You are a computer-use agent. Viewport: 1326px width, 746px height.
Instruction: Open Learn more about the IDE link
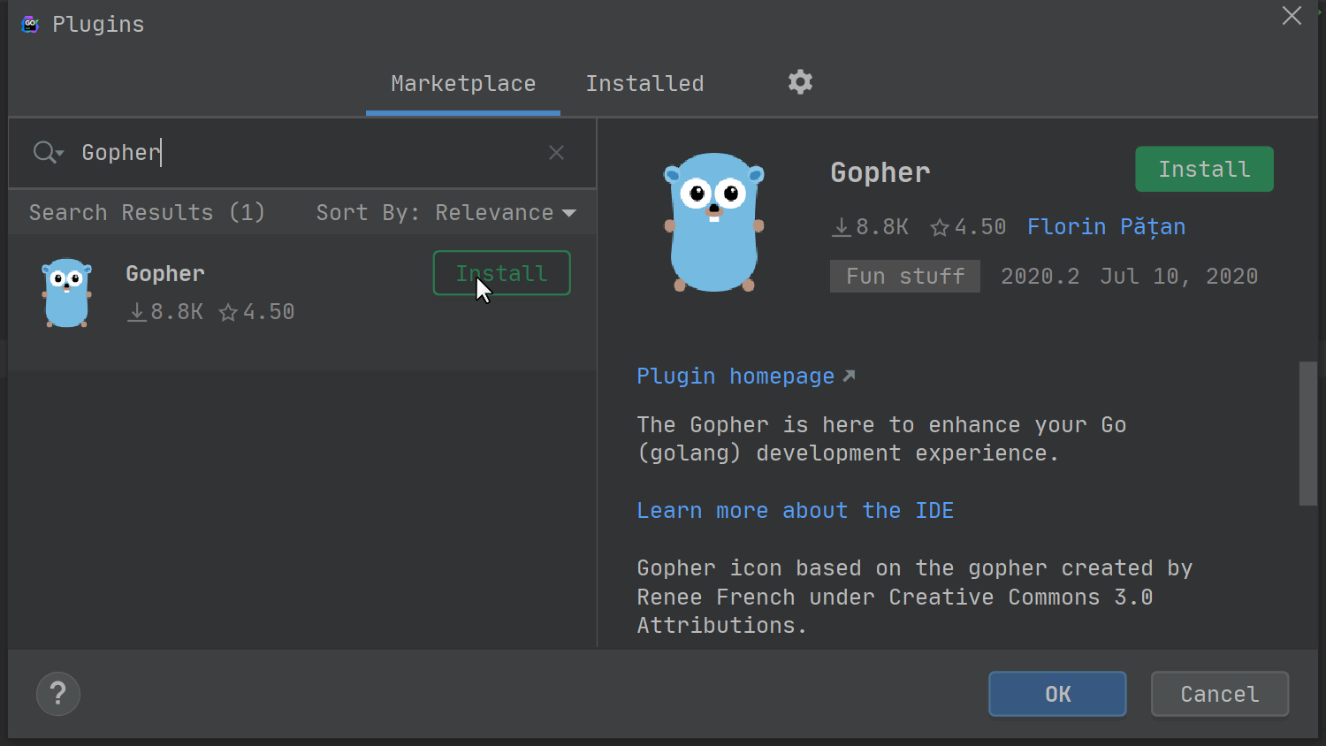795,511
